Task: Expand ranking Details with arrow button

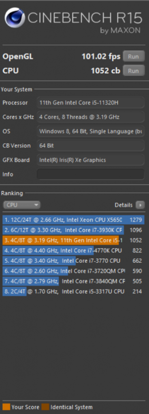Action: click(140, 205)
